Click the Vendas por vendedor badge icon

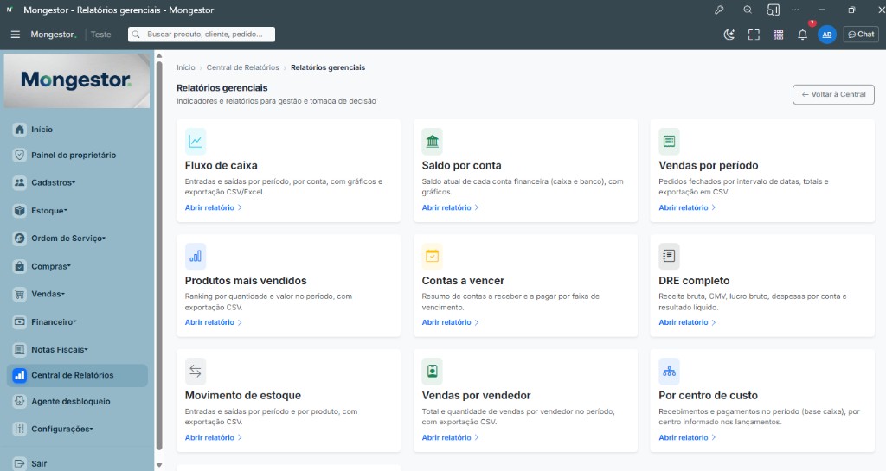433,371
